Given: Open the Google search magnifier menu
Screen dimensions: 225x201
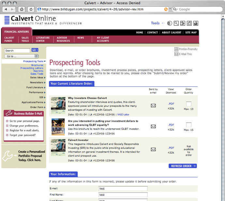Looking at the screenshot, I should tap(175, 9).
